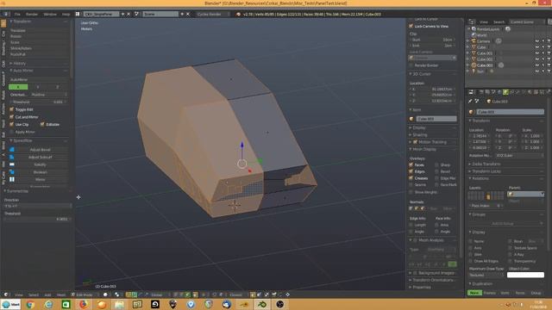Click the 3D view editor type icon
Viewport: 552px width, 310px height.
pos(6,294)
